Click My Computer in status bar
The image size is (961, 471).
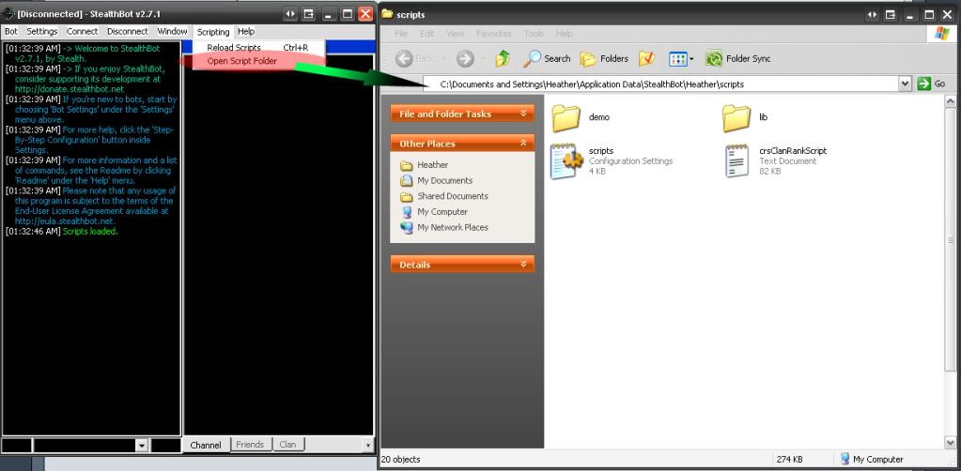click(872, 460)
